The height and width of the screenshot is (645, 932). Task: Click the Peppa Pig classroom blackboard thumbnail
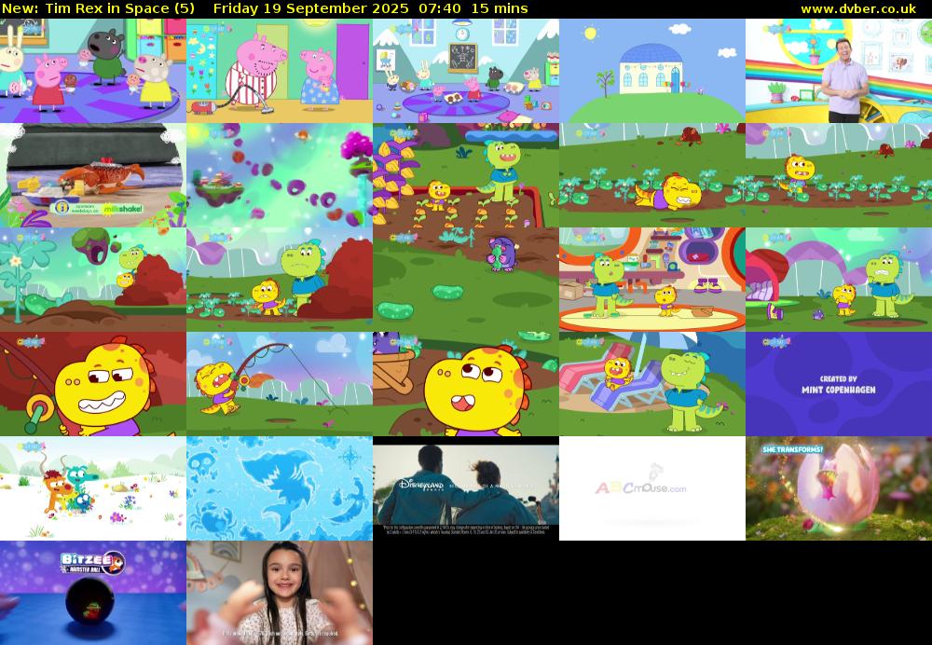click(465, 71)
